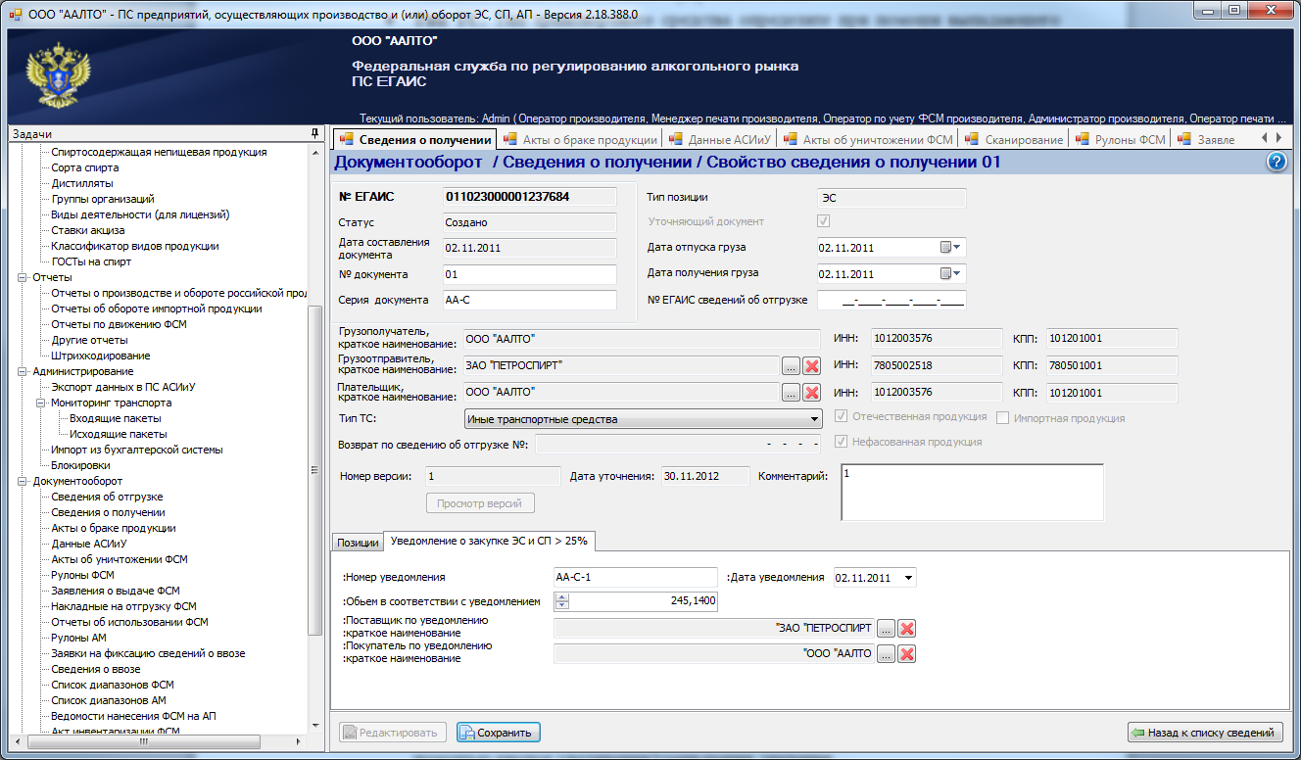Decrease Объем в соответствии с уведомлением value
Viewport: 1301px width, 760px height.
[x=562, y=606]
